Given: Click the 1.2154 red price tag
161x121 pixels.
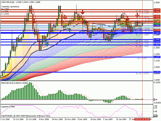Looking at the screenshot, I should 157,30.
